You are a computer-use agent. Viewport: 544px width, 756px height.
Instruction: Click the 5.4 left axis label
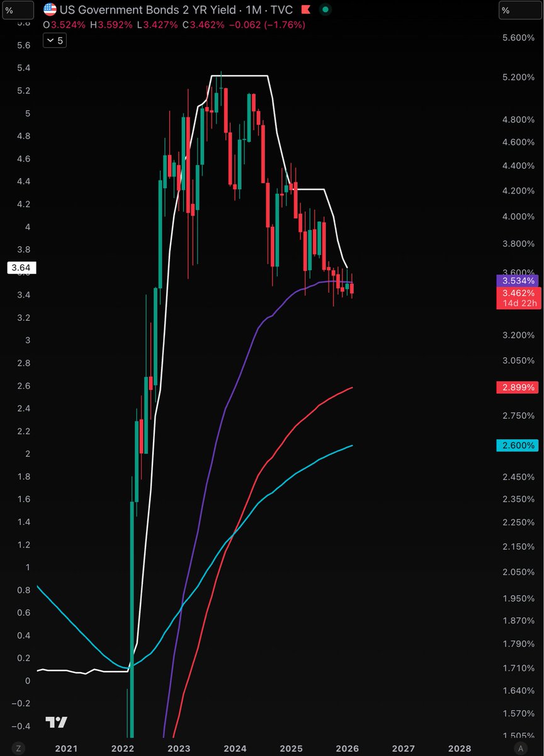pos(24,68)
